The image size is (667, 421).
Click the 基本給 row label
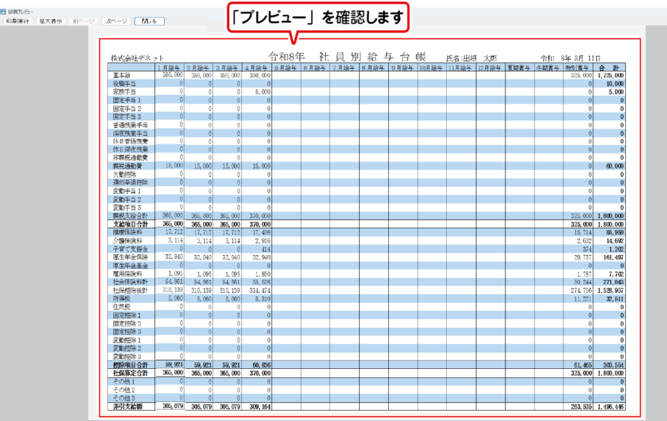[122, 75]
